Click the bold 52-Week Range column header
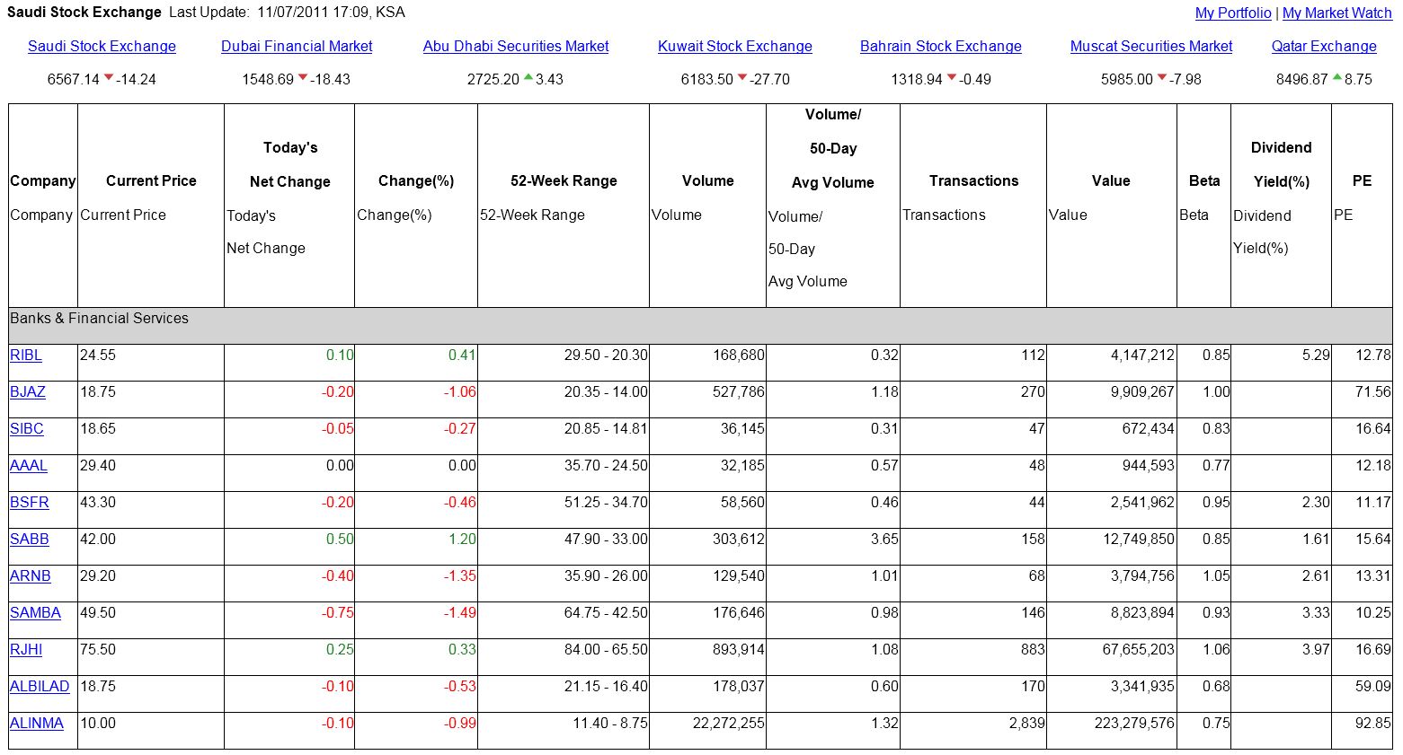 564,180
